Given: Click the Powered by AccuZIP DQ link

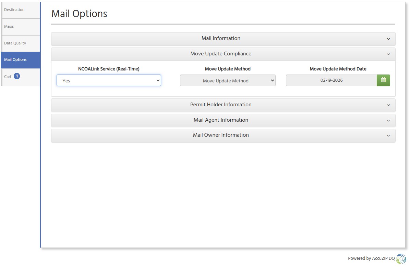Looking at the screenshot, I should point(370,258).
